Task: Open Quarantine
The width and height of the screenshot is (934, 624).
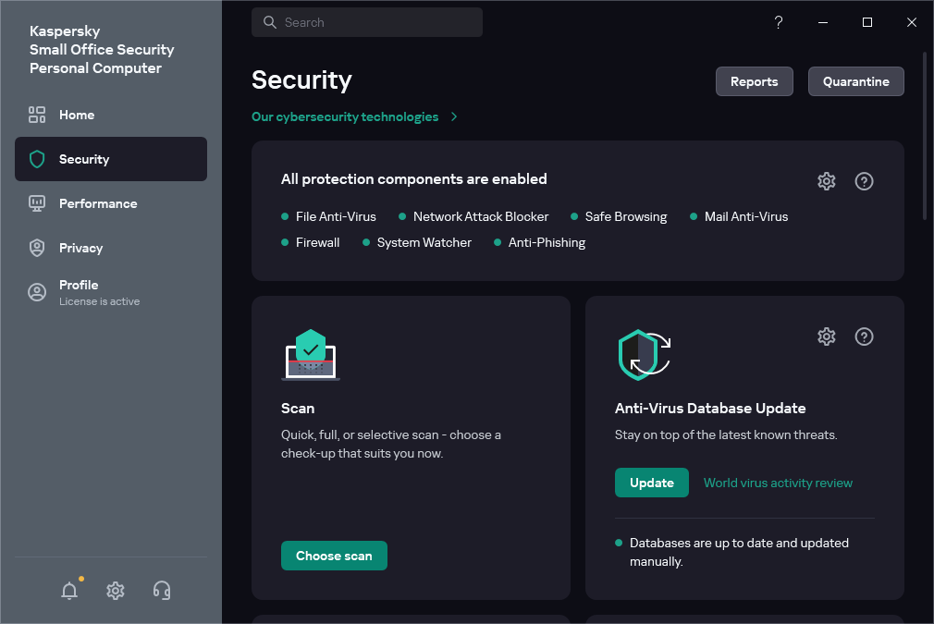Action: point(856,81)
